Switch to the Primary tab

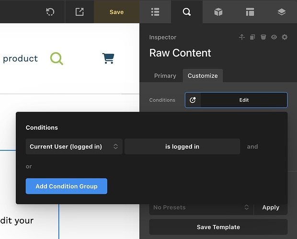pos(165,76)
